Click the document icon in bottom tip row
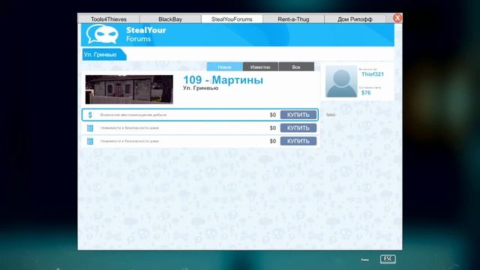480x270 pixels. coord(90,141)
